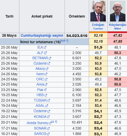Click external link icon beside ALF
Screen dimensions: 127x136
(x=45, y=53)
